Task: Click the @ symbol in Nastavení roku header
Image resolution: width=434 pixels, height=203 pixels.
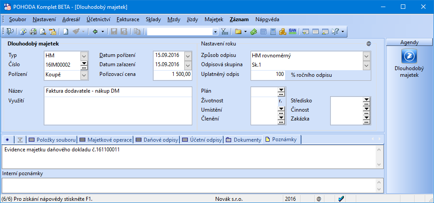Action: coord(369,44)
